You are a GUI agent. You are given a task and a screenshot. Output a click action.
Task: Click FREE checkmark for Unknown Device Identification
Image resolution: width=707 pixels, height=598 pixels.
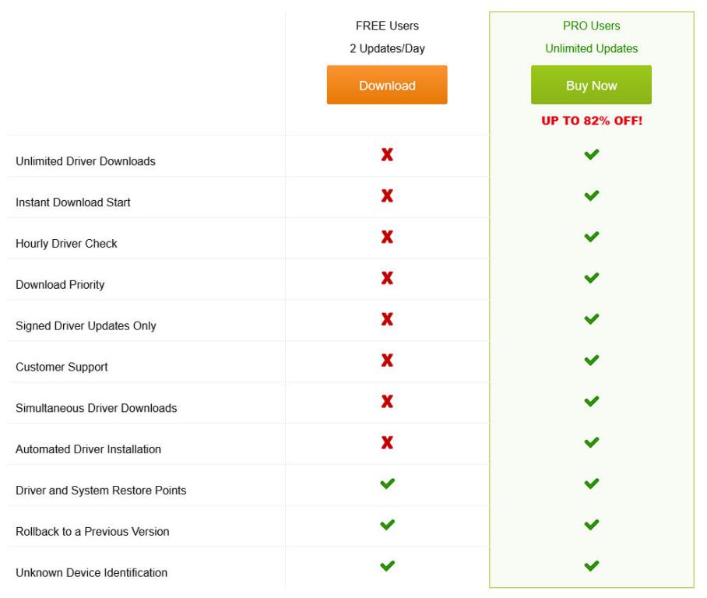coord(387,567)
